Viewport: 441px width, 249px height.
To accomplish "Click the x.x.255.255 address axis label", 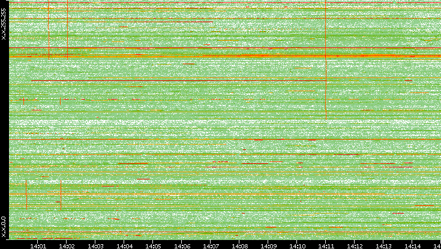I will click(4, 24).
